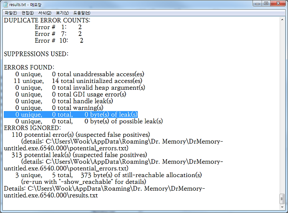This screenshot has height=213, width=288.
Task: Click the 'total GDI usage error(s)' line
Action: pos(71,95)
